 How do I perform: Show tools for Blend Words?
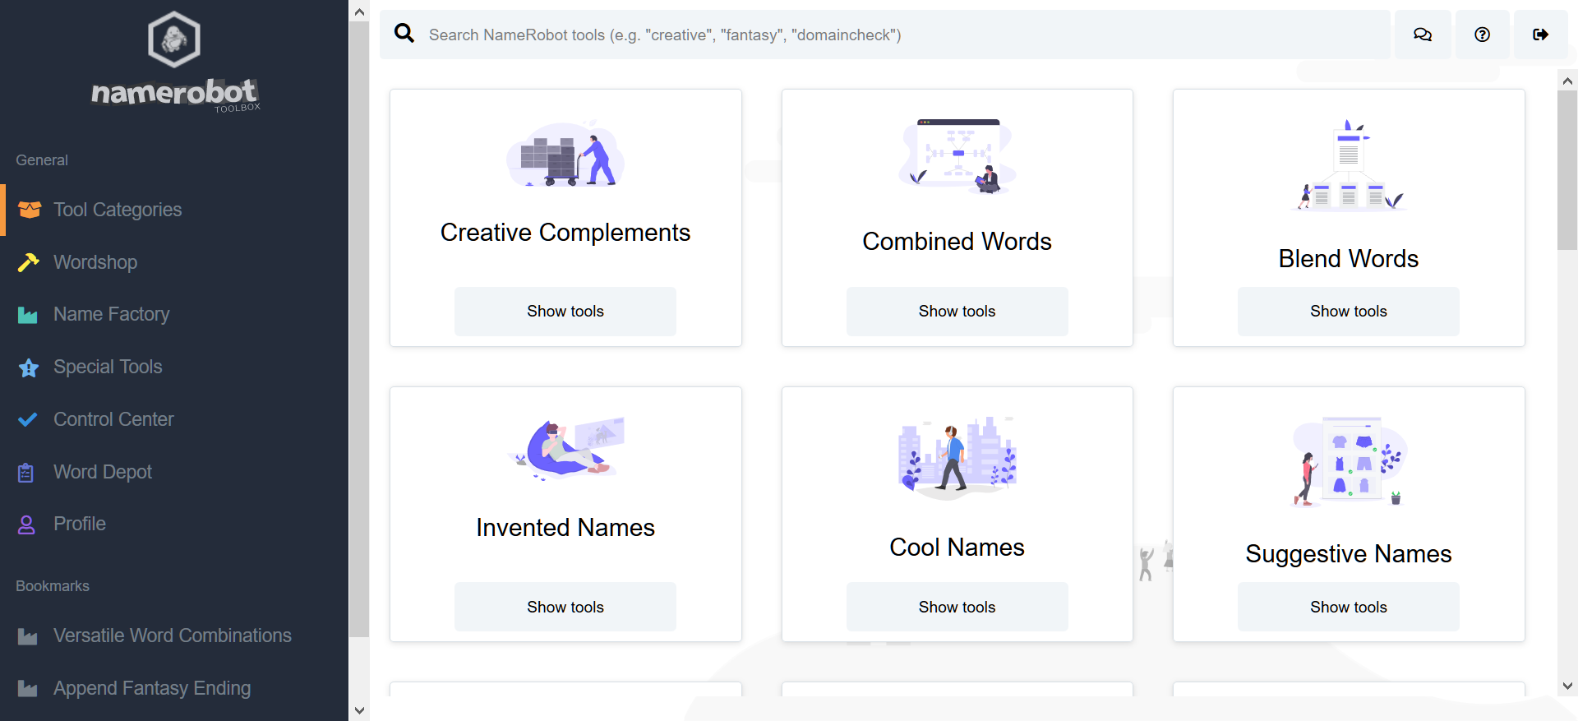tap(1349, 312)
